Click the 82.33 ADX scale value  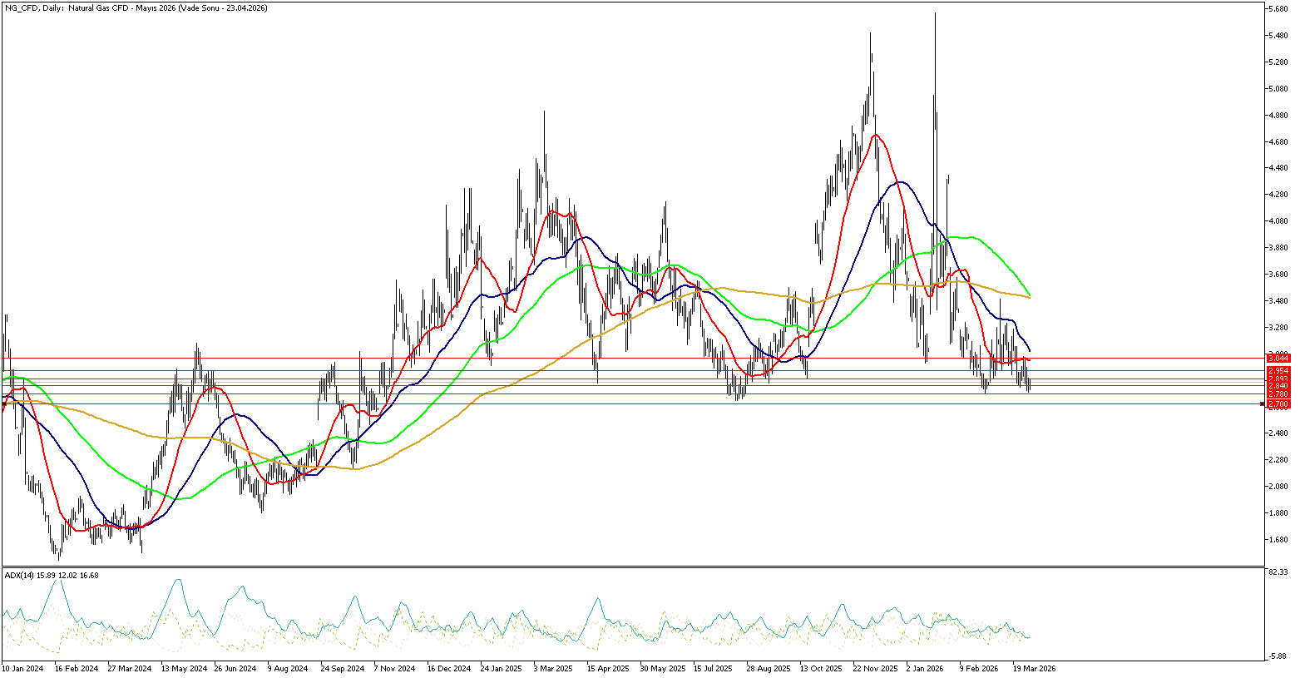coord(1279,572)
